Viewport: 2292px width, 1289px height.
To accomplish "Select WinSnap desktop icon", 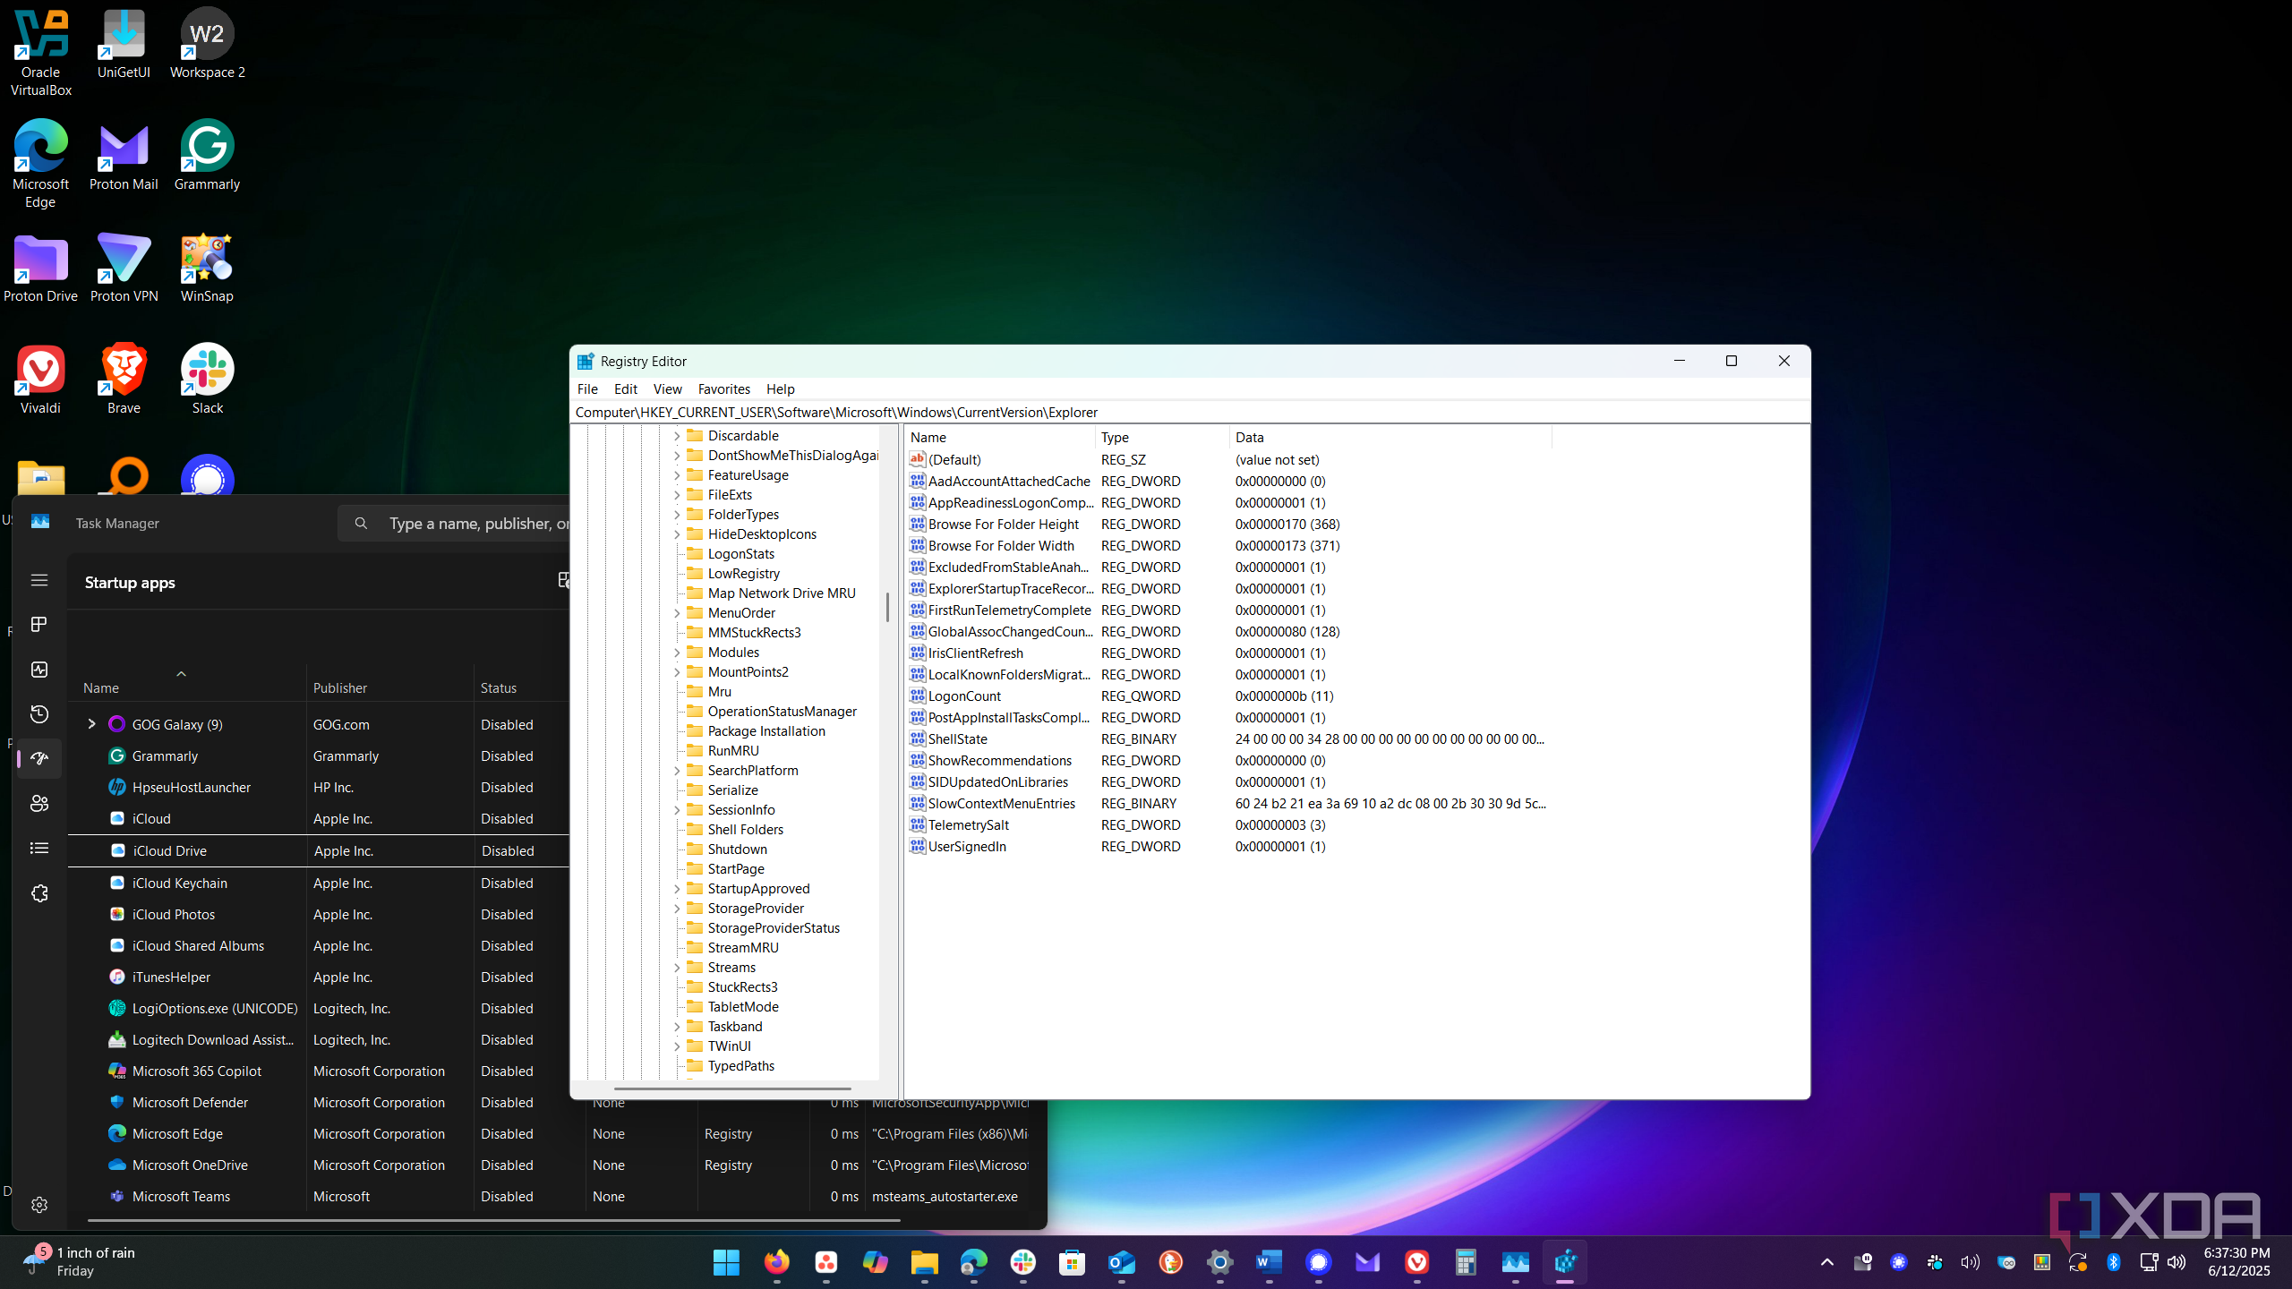I will tap(207, 268).
